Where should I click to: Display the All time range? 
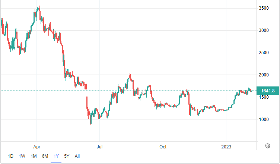[x=77, y=156]
